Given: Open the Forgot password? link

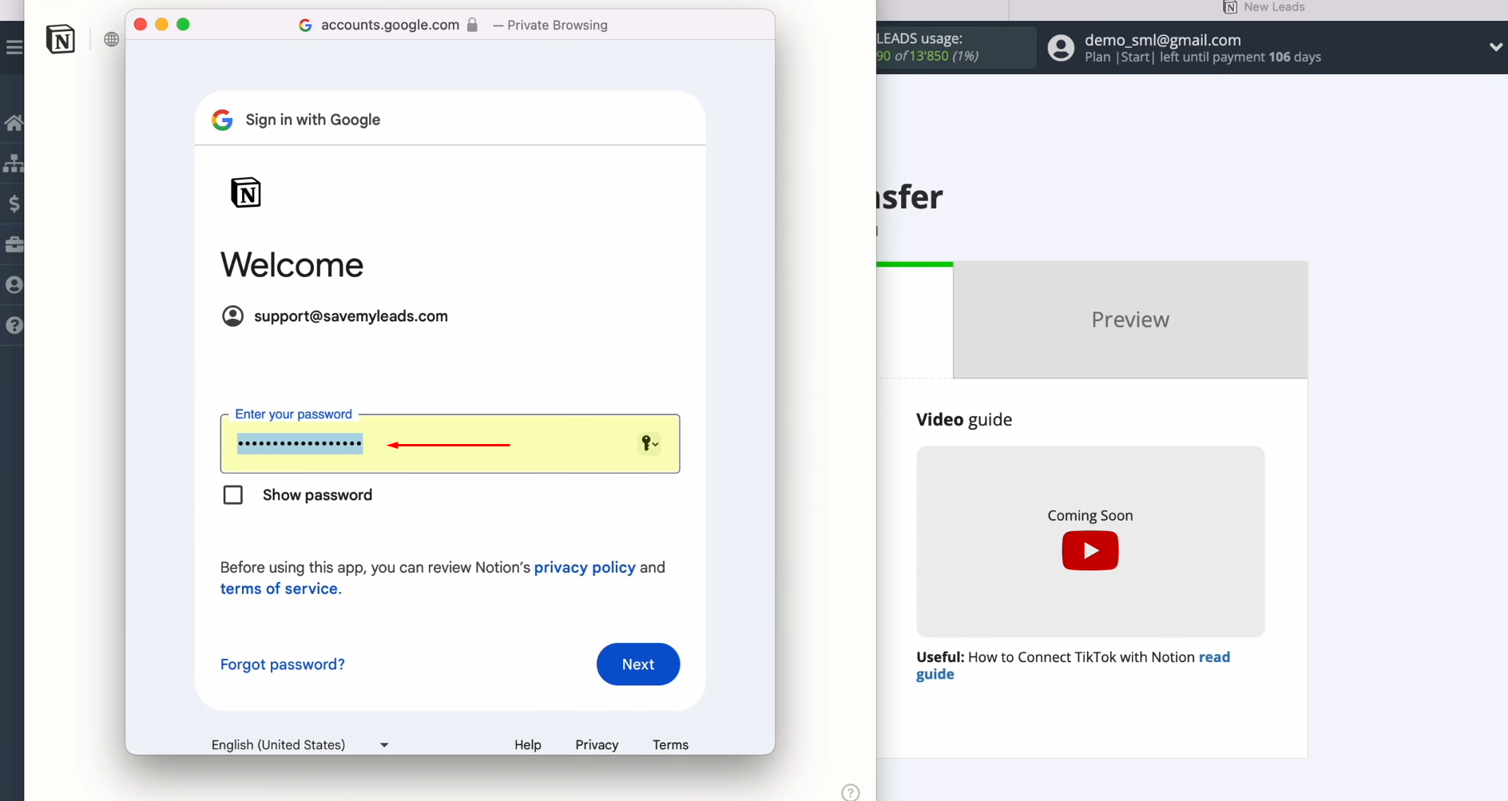Looking at the screenshot, I should tap(283, 664).
